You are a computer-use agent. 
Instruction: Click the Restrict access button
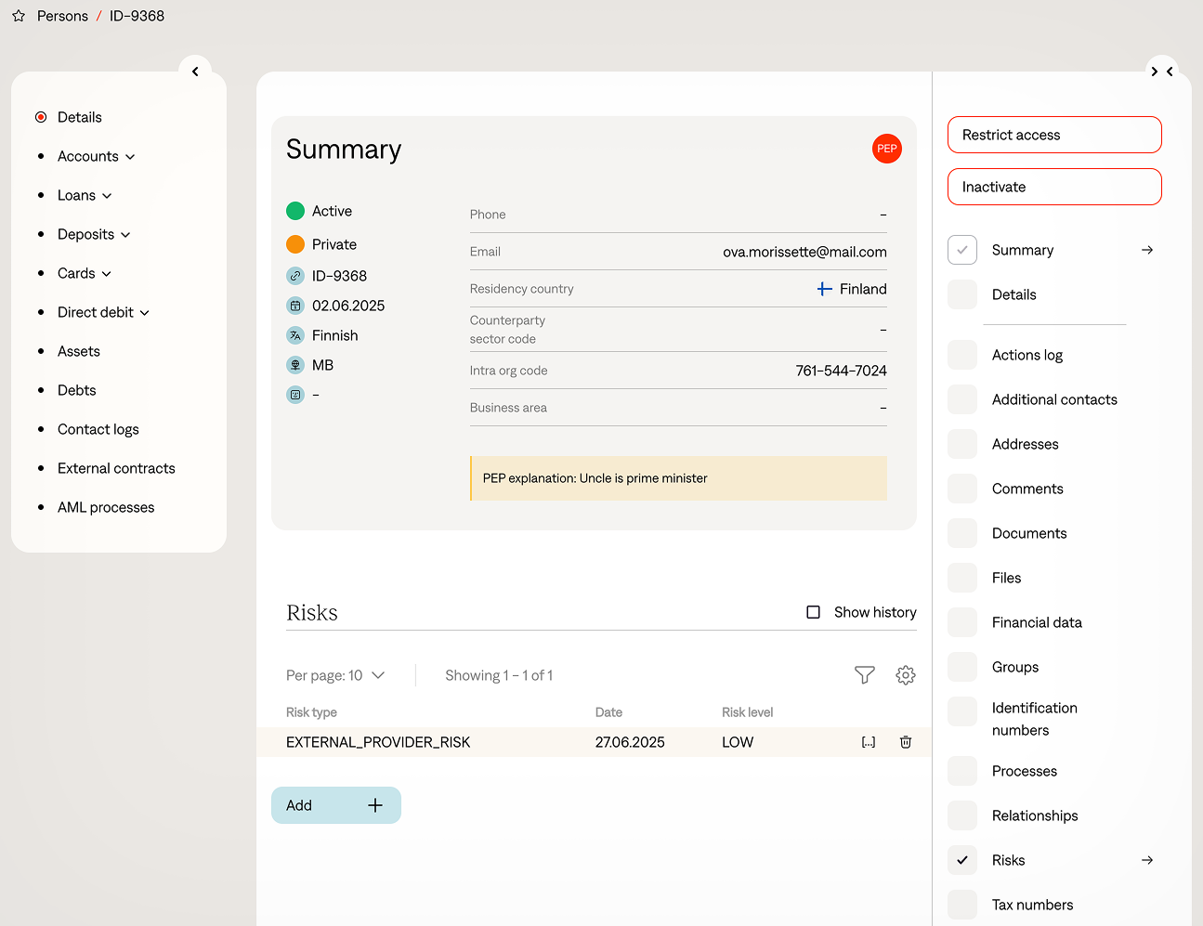(1054, 135)
